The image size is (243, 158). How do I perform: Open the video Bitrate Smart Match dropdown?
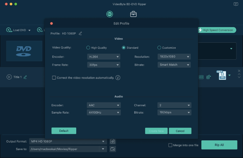174,65
